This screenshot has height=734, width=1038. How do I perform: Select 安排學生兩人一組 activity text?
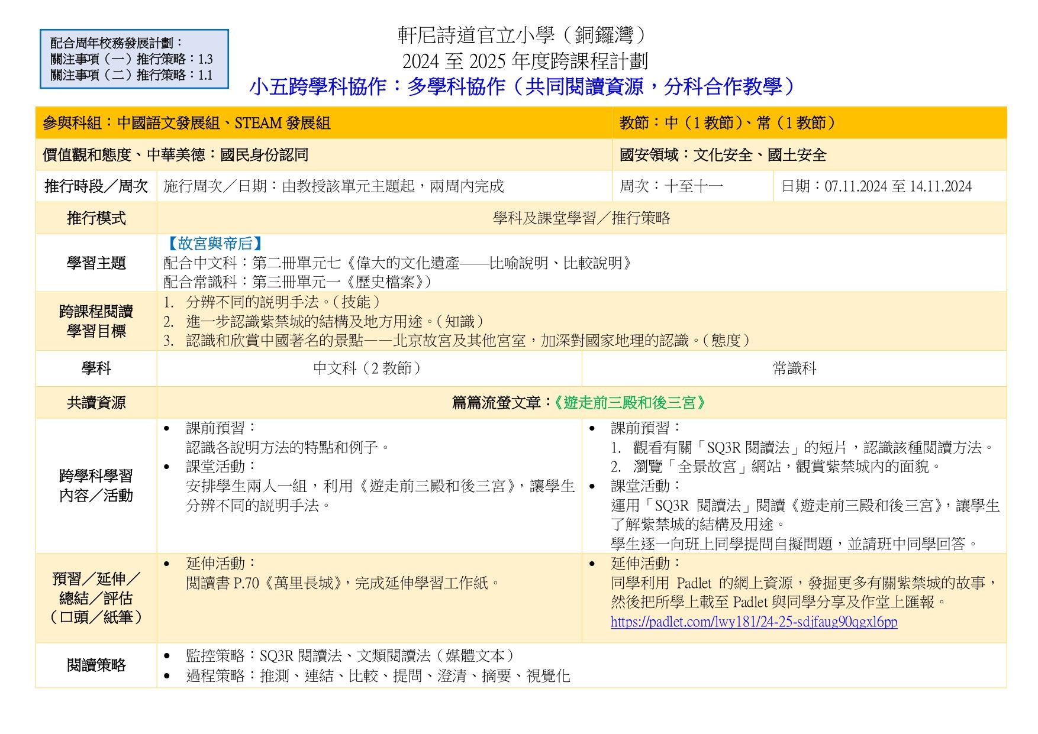381,496
